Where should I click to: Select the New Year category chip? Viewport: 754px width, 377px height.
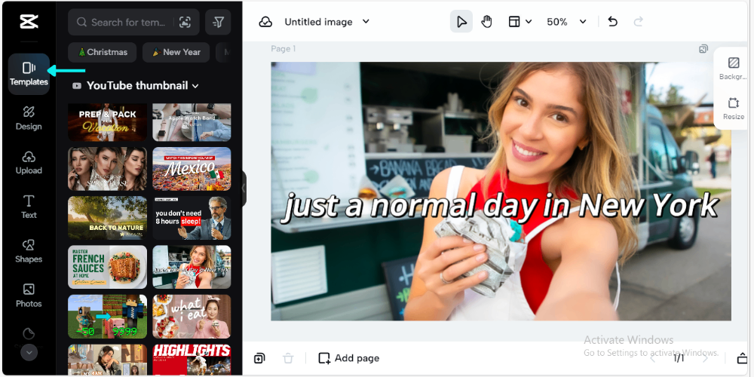(x=176, y=52)
